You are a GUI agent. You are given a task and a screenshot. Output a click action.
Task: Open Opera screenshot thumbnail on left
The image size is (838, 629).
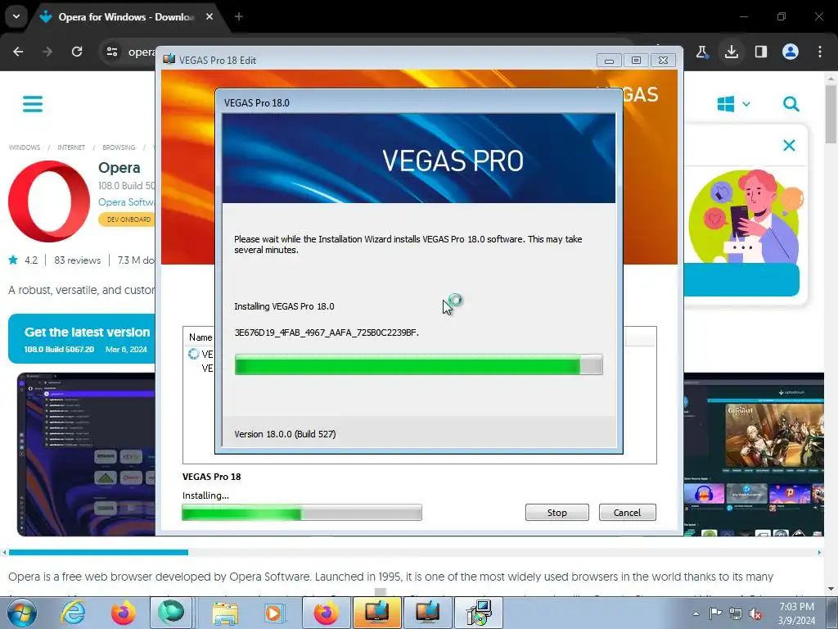tap(86, 454)
